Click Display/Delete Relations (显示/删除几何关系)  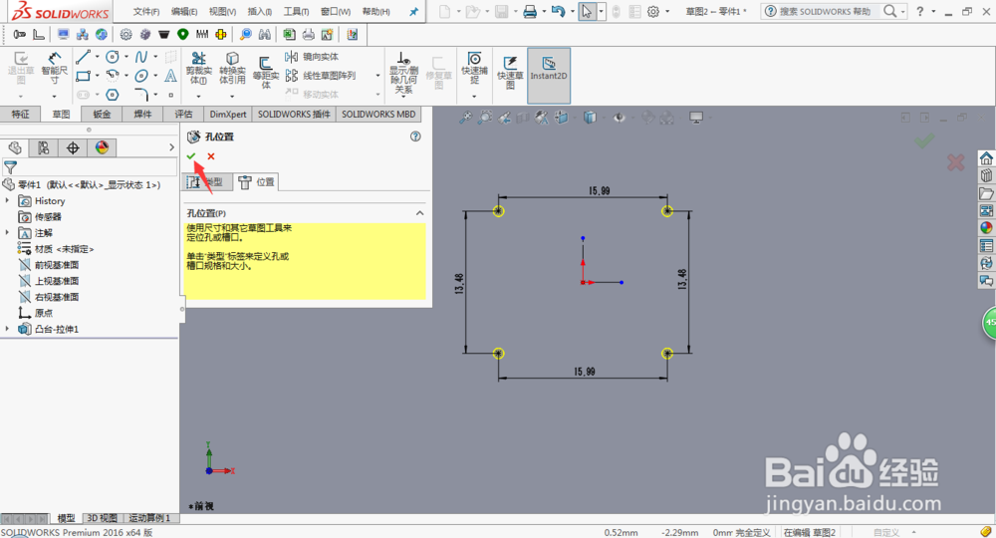[403, 73]
